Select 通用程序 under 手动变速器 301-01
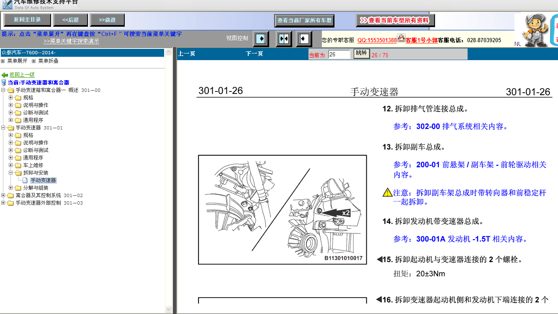This screenshot has width=558, height=314. tap(33, 158)
